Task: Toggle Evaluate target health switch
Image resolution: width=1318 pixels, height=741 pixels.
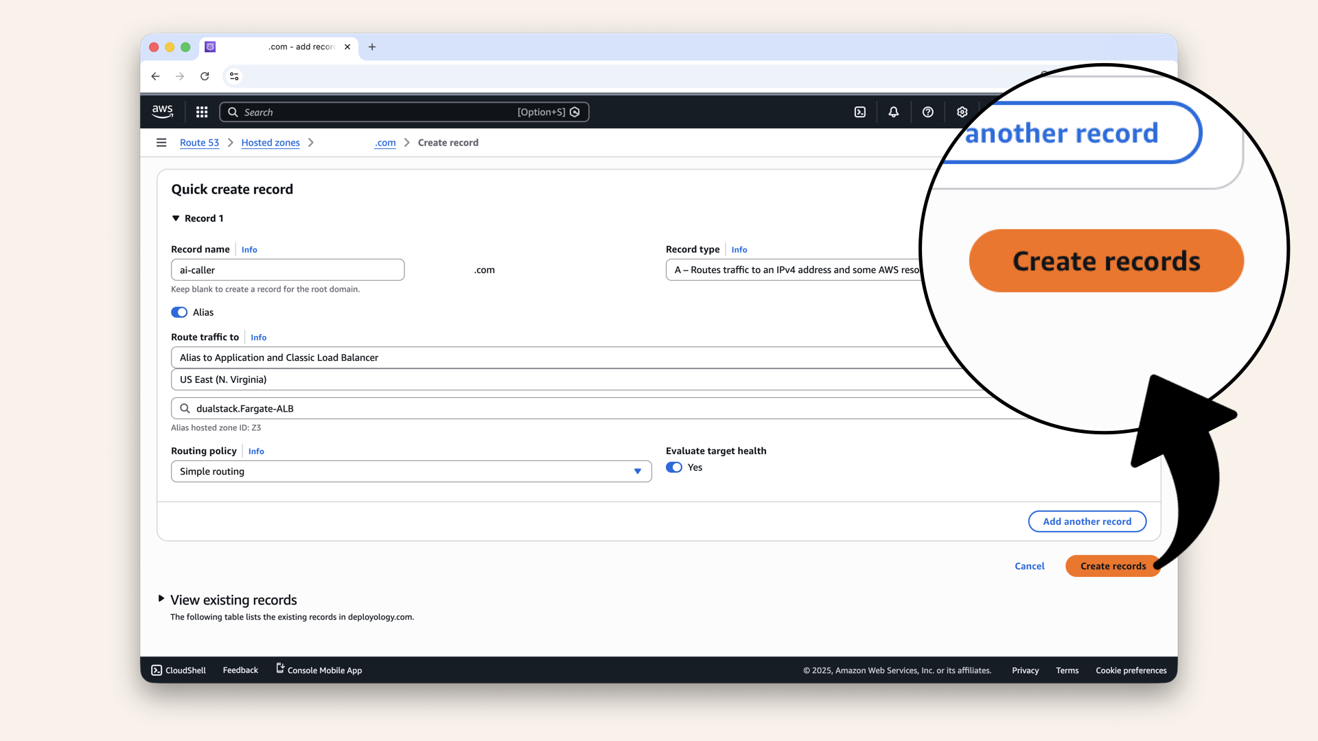Action: (674, 467)
